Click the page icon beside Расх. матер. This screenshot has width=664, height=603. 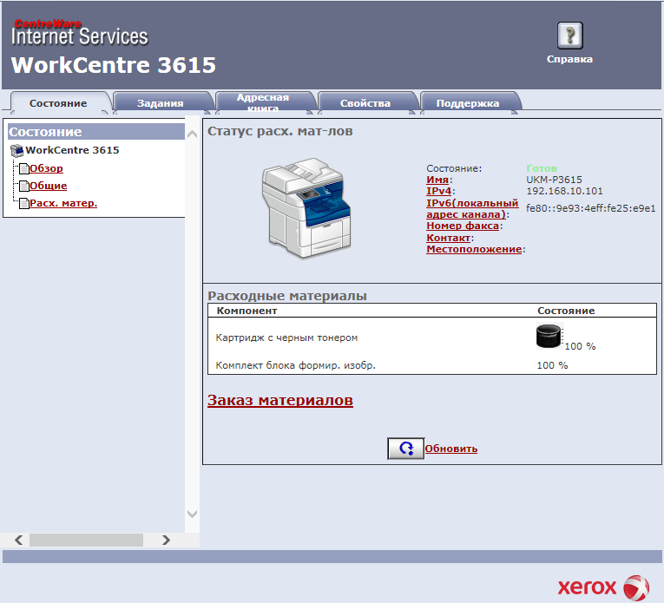[24, 204]
